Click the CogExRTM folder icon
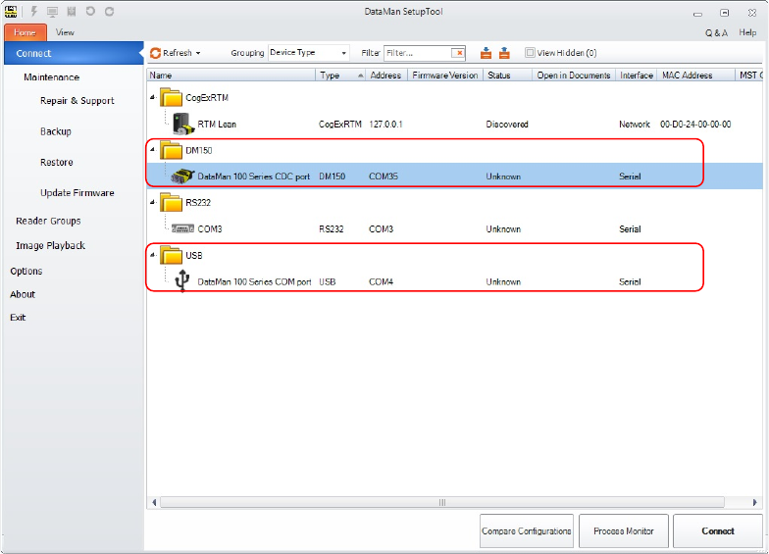769x554 pixels. click(x=171, y=97)
